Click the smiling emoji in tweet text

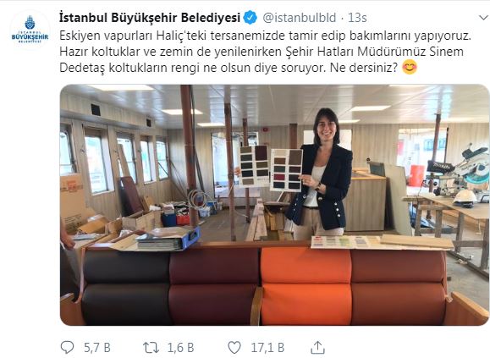click(410, 68)
